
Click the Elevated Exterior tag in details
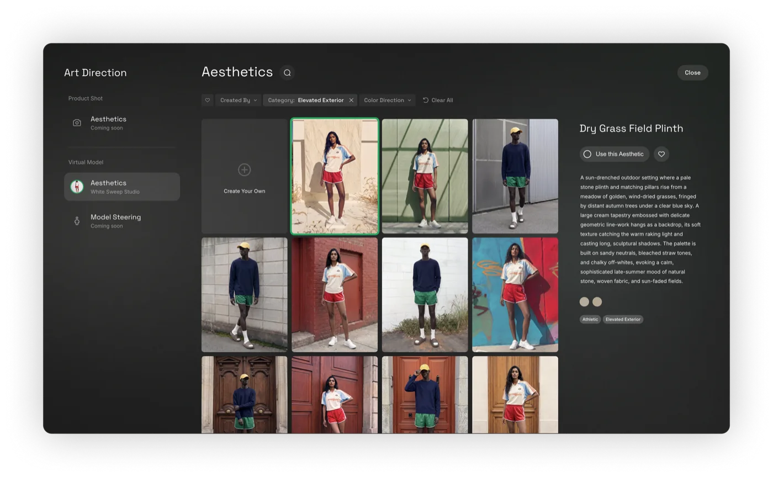click(623, 319)
